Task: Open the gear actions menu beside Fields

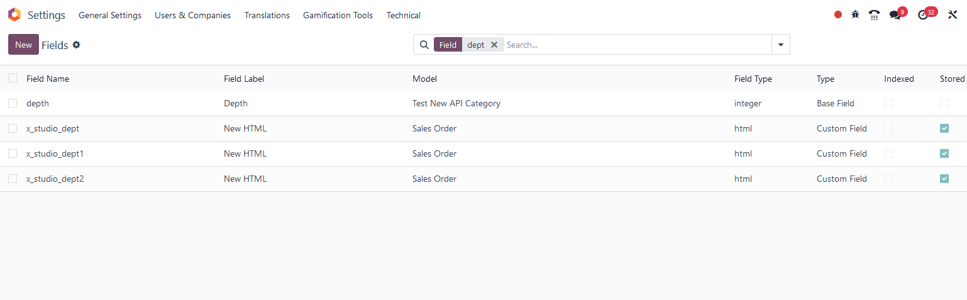Action: click(76, 45)
